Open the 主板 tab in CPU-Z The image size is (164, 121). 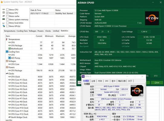click(93, 81)
